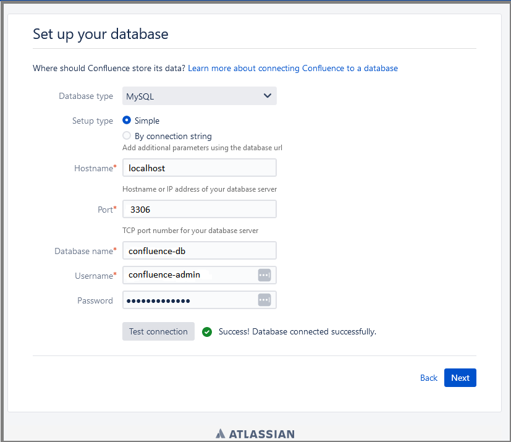
Task: Focus the masked Password input field
Action: coord(200,300)
